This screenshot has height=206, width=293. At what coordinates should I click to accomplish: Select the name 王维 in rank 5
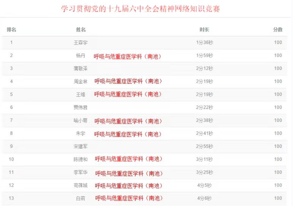point(80,94)
